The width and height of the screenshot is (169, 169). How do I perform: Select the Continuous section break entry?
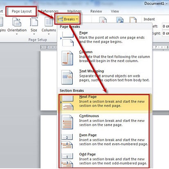pos(105,122)
